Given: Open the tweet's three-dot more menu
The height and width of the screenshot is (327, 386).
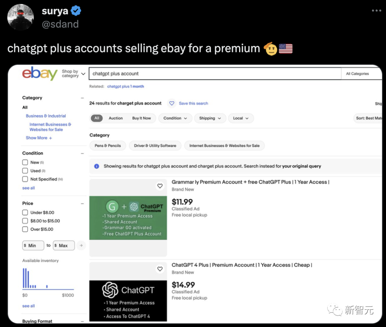Looking at the screenshot, I should (x=376, y=11).
